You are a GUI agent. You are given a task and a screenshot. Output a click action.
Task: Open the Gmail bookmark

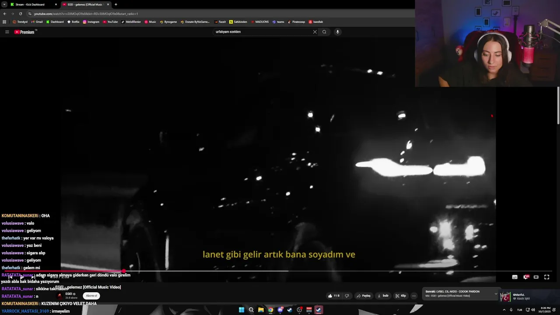pos(37,22)
